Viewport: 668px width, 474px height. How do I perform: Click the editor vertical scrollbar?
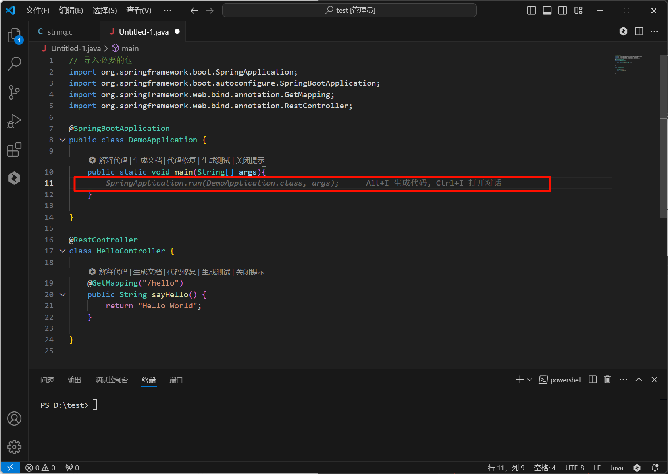pyautogui.click(x=663, y=159)
